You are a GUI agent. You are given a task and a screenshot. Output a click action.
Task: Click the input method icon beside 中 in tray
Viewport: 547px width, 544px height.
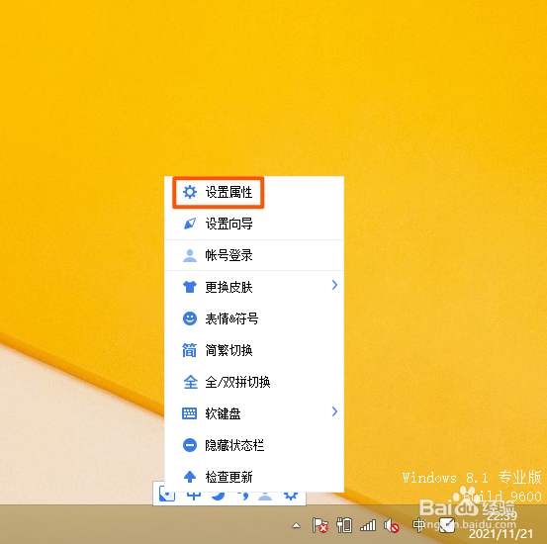coord(447,525)
